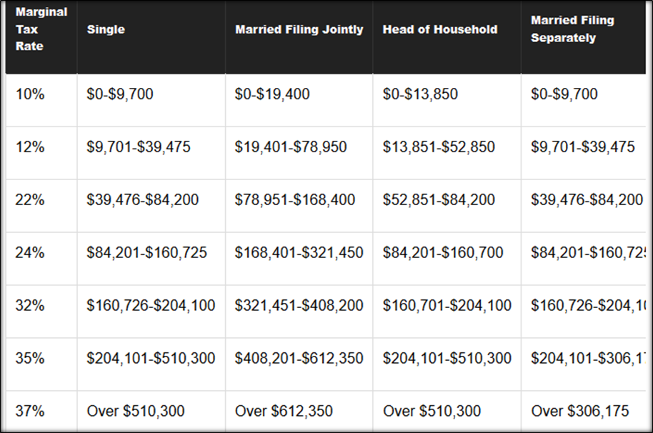Image resolution: width=653 pixels, height=433 pixels.
Task: Click the Over $612,350 cell
Action: point(284,412)
